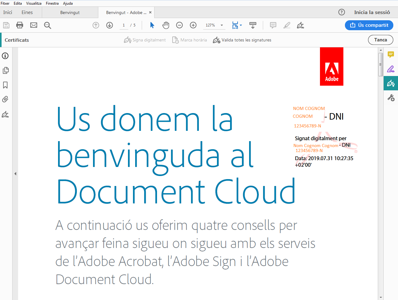The width and height of the screenshot is (398, 300).
Task: Click the fit page width icon
Action: coord(235,25)
